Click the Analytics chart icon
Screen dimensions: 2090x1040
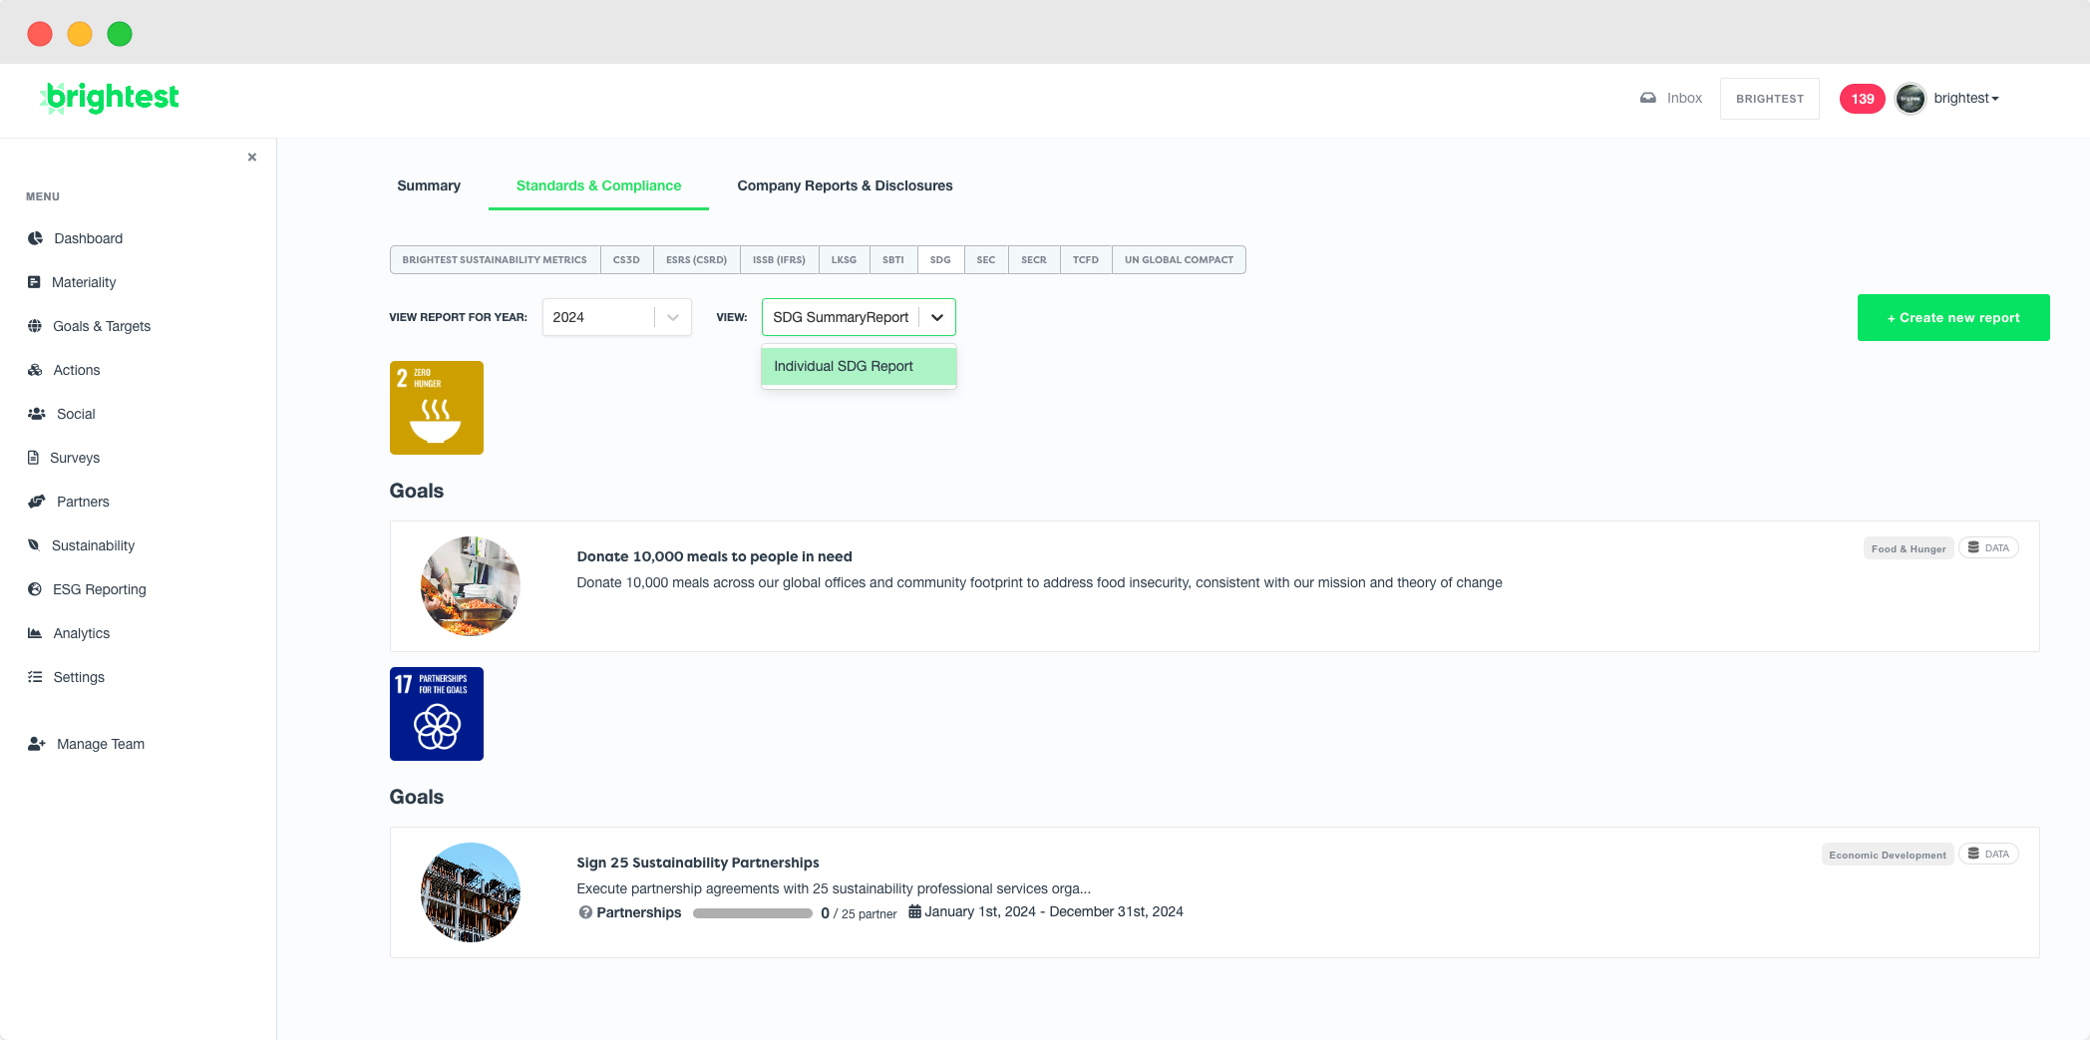35,633
